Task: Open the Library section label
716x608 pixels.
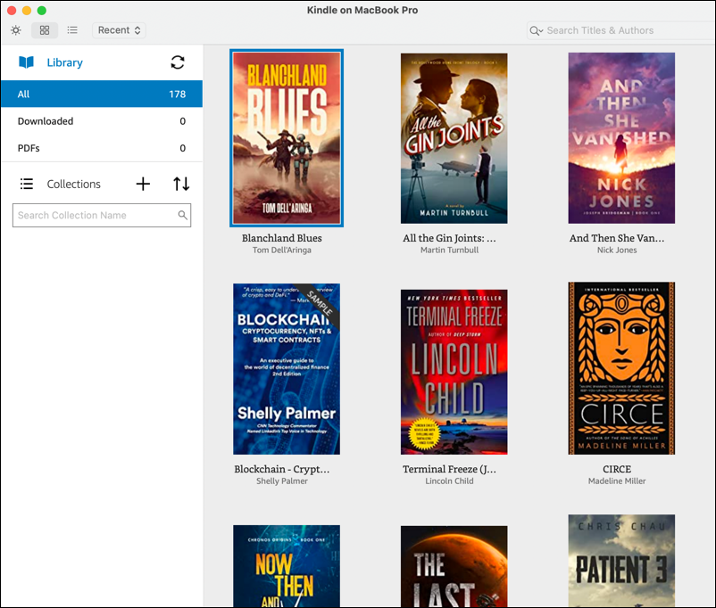Action: coord(65,62)
